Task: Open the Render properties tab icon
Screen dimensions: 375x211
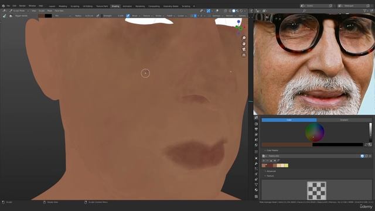Action: 256,124
